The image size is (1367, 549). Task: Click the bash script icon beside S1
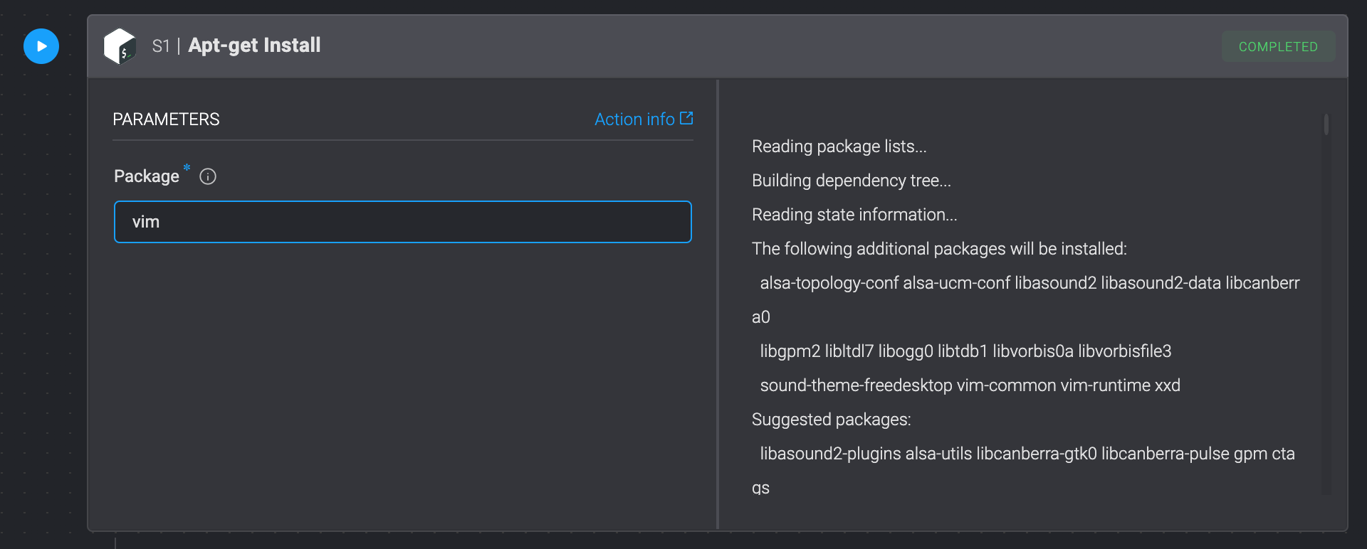(x=120, y=46)
